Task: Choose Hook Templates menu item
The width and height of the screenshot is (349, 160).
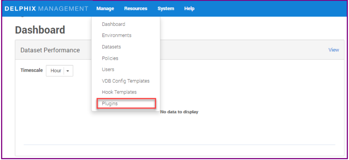Action: 119,92
